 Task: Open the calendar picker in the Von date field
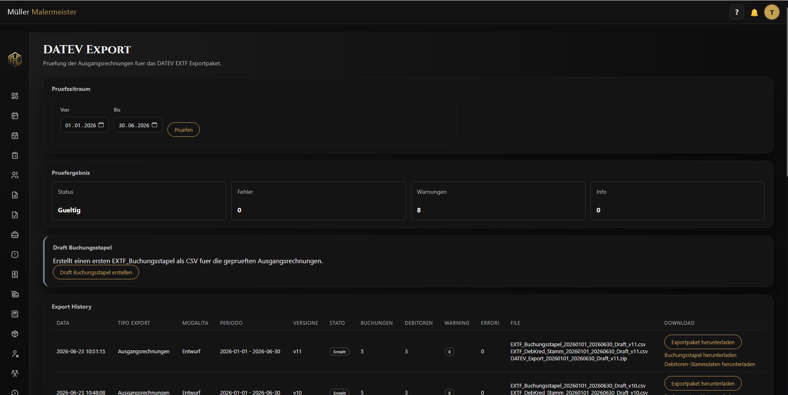(x=101, y=125)
